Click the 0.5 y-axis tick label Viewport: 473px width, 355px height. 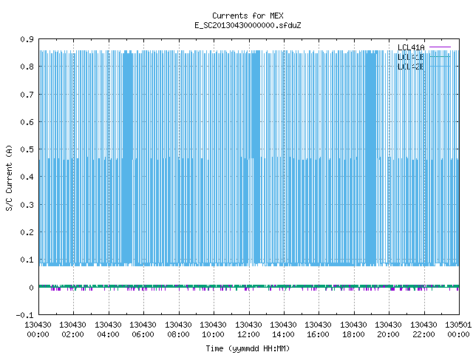tap(27, 149)
